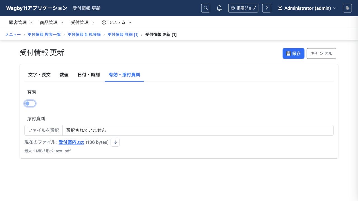Expand the 商品管理 menu
Image resolution: width=358 pixels, height=201 pixels.
click(51, 23)
